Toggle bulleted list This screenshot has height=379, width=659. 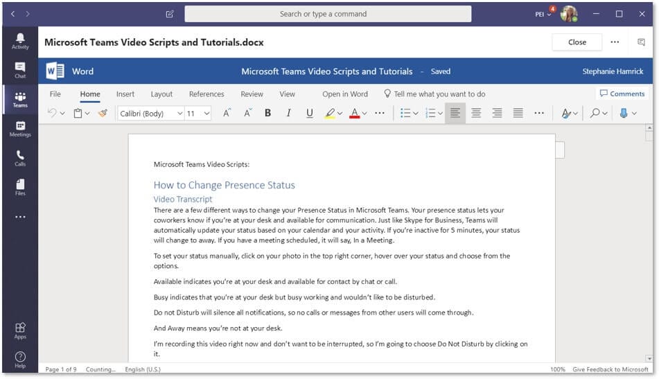(405, 113)
